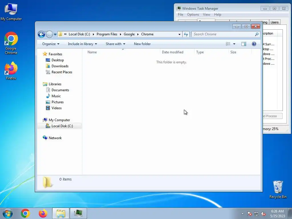Open the Videos library
The image size is (292, 219).
[56, 108]
